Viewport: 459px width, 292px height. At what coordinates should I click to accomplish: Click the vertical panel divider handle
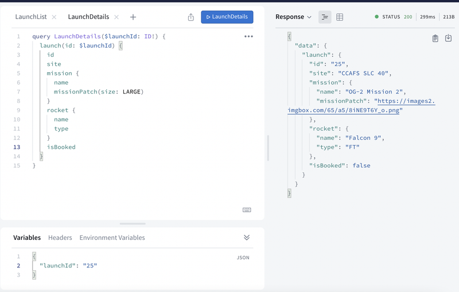pos(268,148)
